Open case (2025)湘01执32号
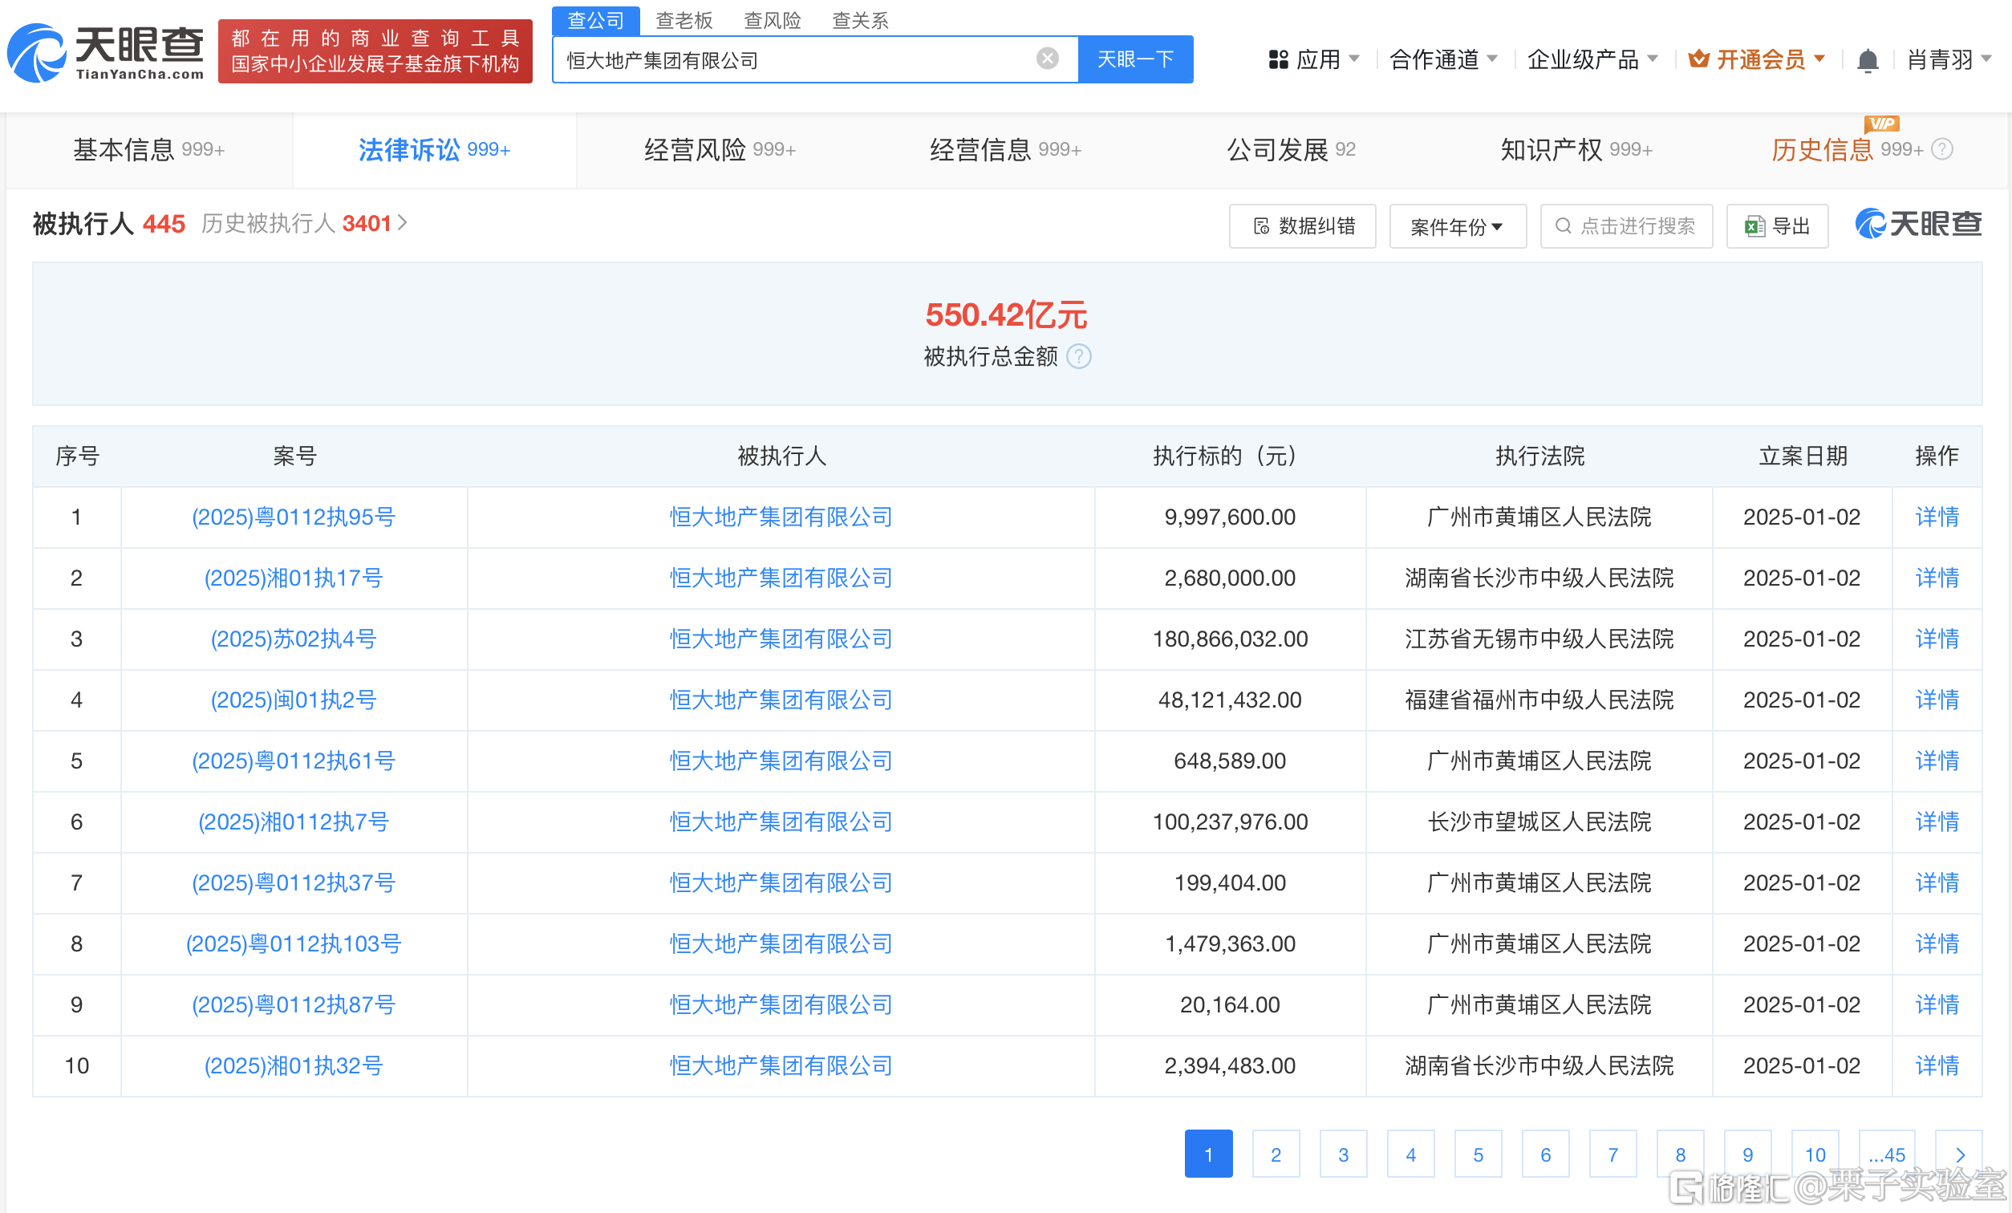Screen dimensions: 2012x1213 293,1066
